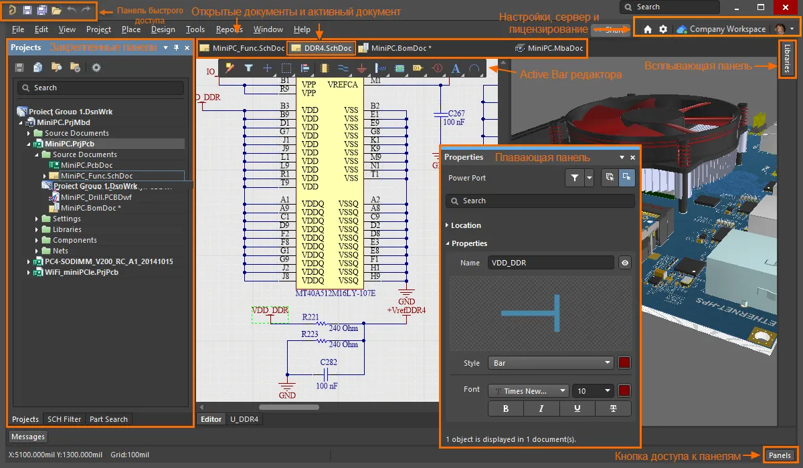Open the Design menu

163,29
